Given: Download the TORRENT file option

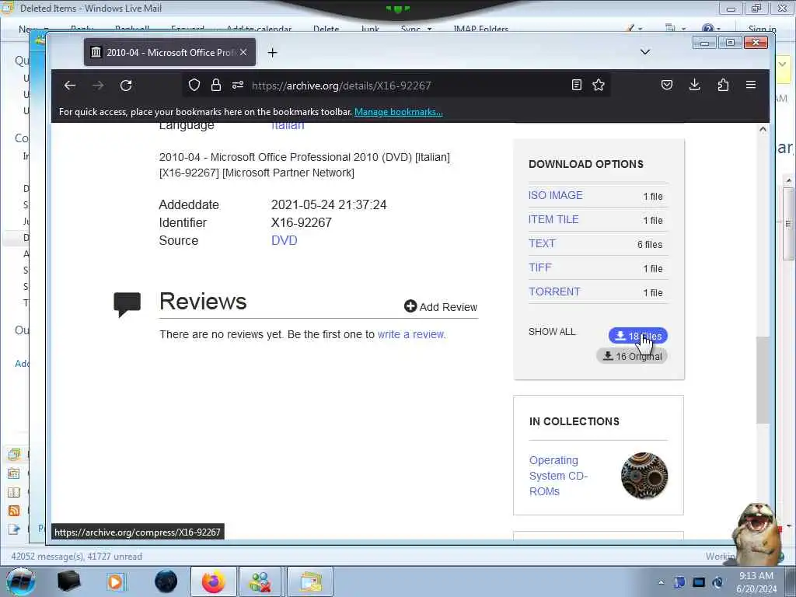Looking at the screenshot, I should click(554, 292).
